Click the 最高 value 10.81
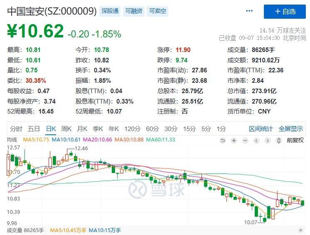The image size is (310, 235). 33,50
